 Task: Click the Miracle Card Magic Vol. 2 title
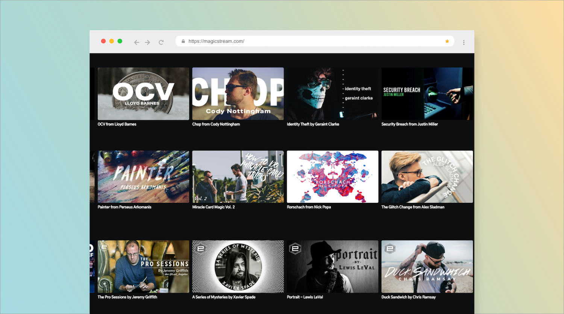(x=213, y=207)
